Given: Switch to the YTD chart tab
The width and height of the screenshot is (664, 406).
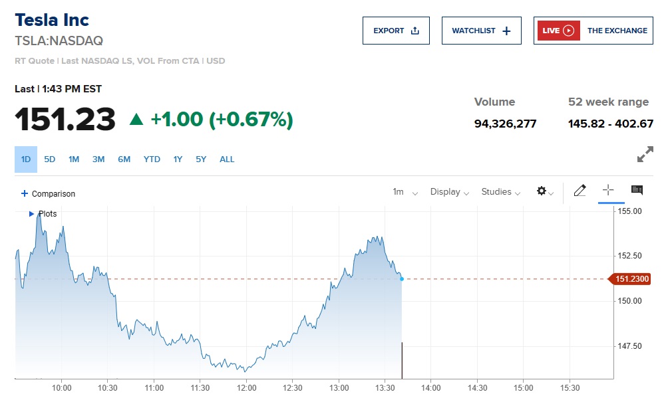Looking at the screenshot, I should click(x=152, y=159).
